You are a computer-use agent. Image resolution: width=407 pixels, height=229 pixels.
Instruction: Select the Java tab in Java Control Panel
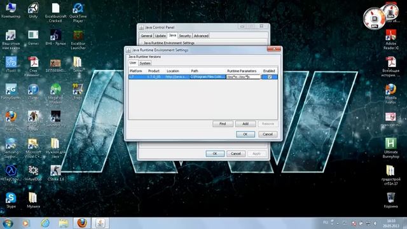click(x=172, y=35)
